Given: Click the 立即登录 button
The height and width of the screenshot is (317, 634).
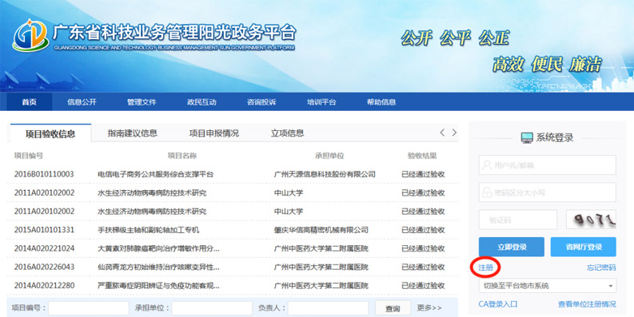Looking at the screenshot, I should [x=512, y=247].
